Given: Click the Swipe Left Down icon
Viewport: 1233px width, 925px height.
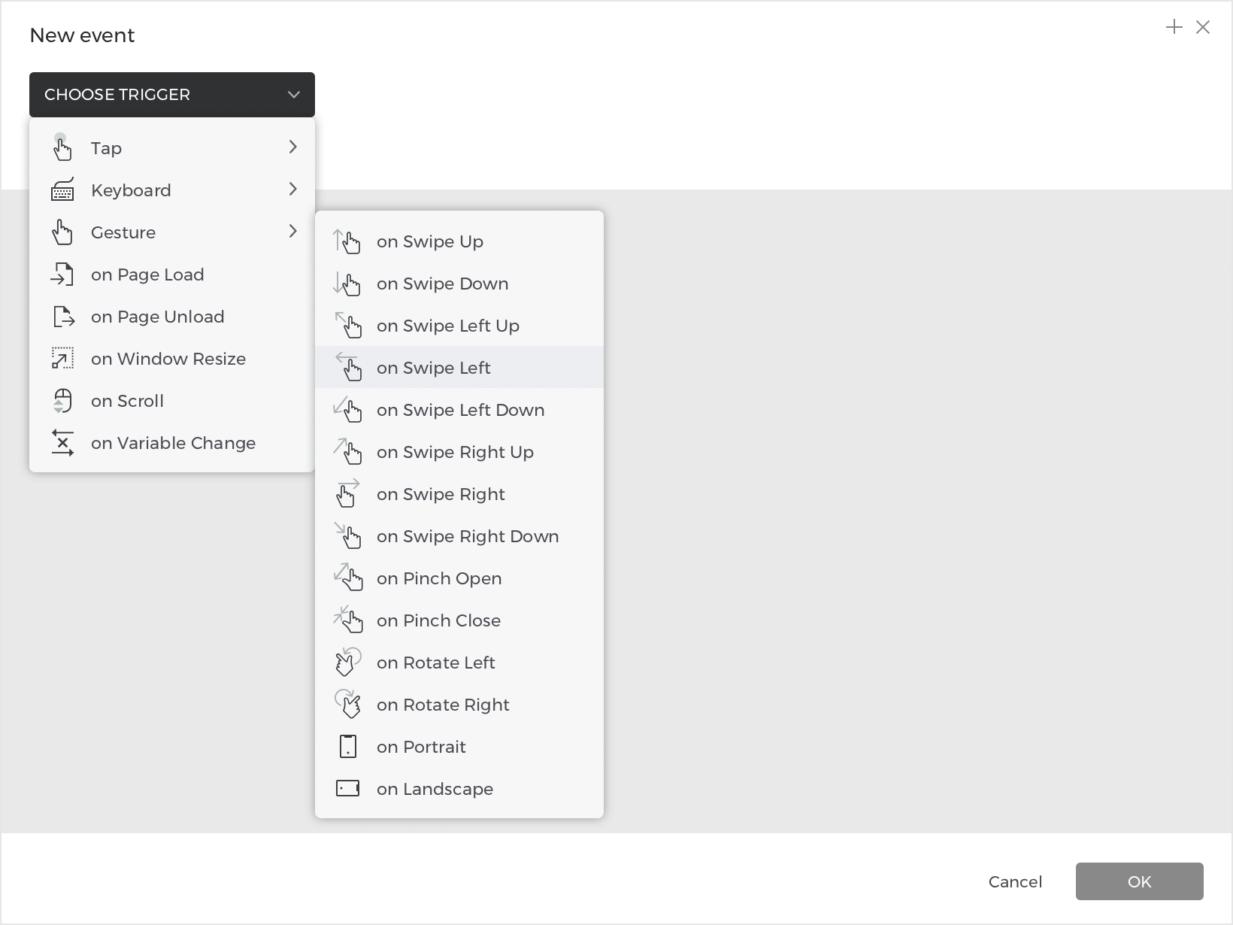Looking at the screenshot, I should click(x=348, y=410).
